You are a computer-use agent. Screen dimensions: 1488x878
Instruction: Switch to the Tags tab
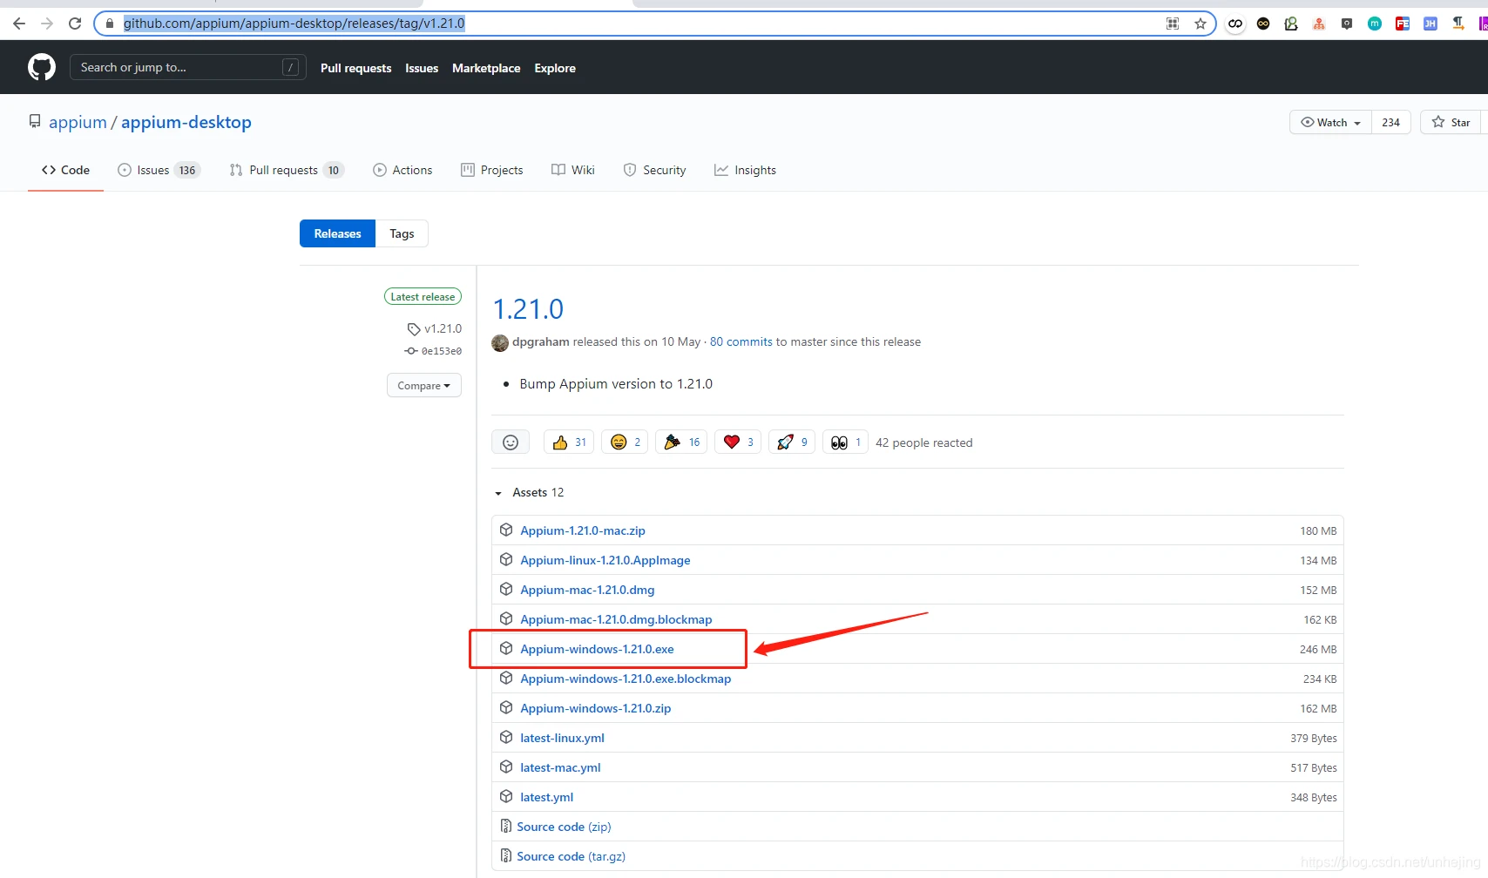[x=402, y=233]
